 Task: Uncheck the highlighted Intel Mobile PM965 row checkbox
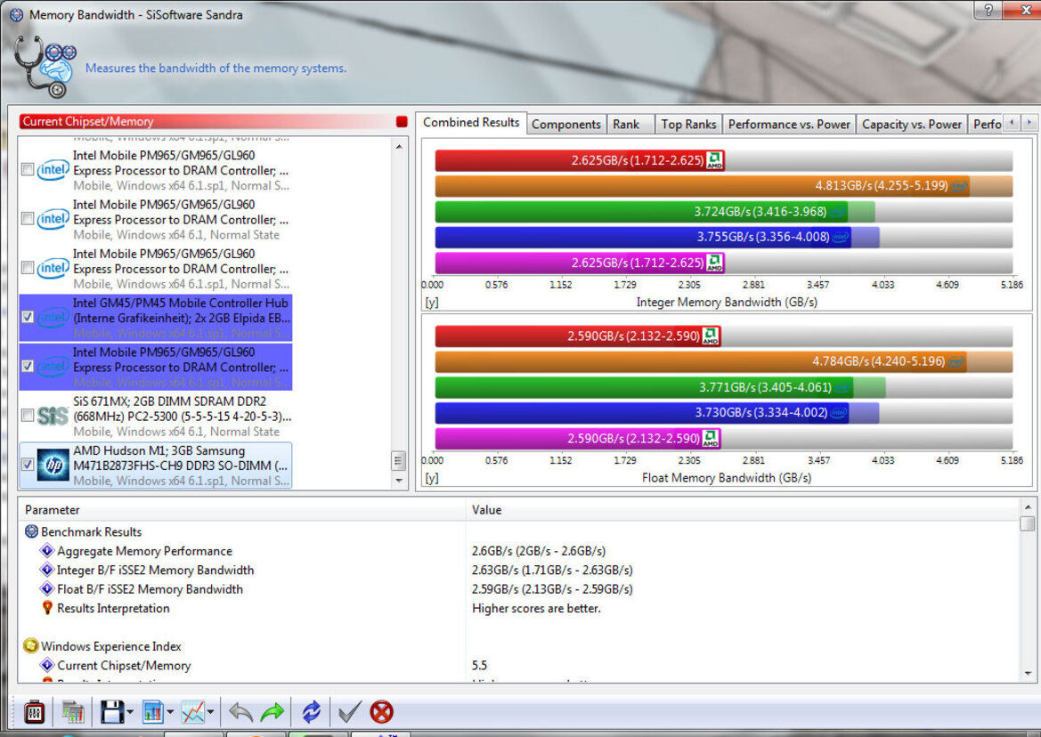pyautogui.click(x=28, y=366)
